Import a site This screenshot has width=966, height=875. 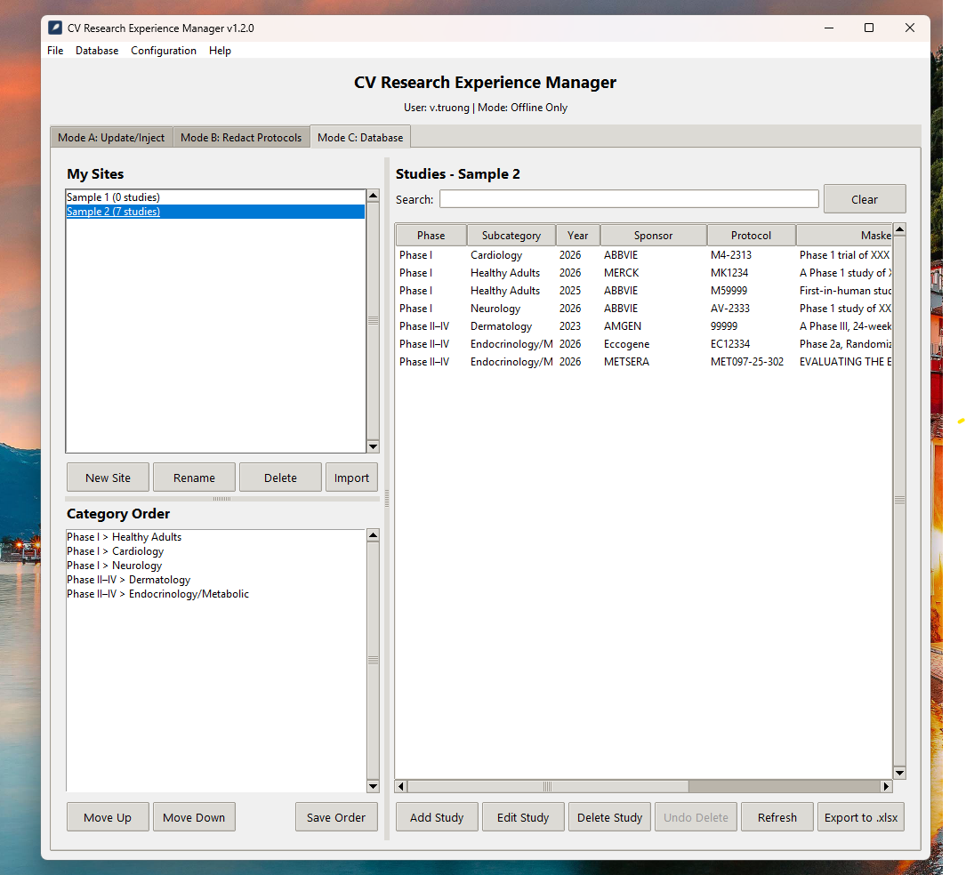pyautogui.click(x=351, y=478)
